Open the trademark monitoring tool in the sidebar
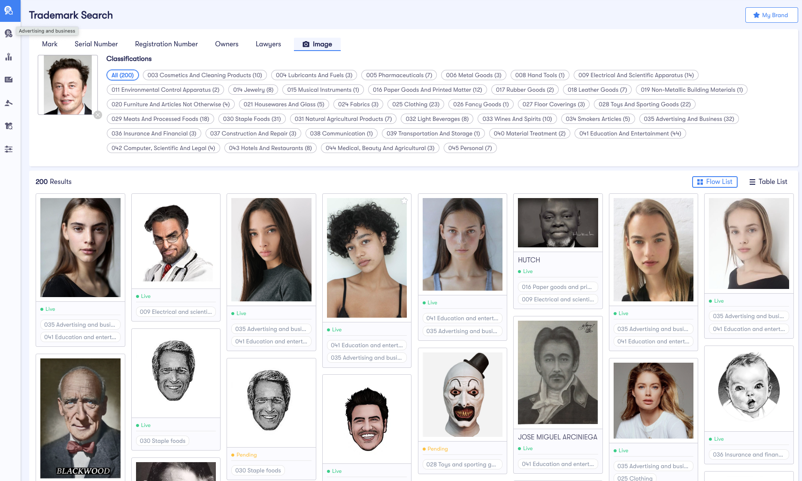Image resolution: width=802 pixels, height=481 pixels. (9, 33)
